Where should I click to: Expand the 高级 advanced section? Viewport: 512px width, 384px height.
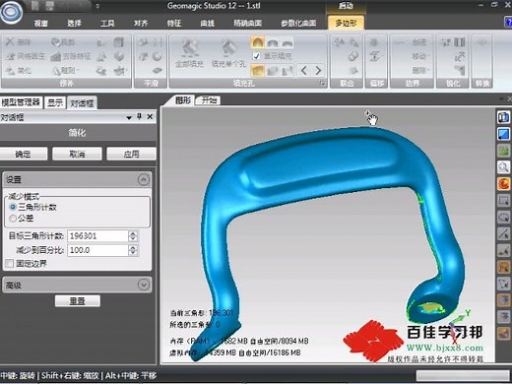point(144,285)
